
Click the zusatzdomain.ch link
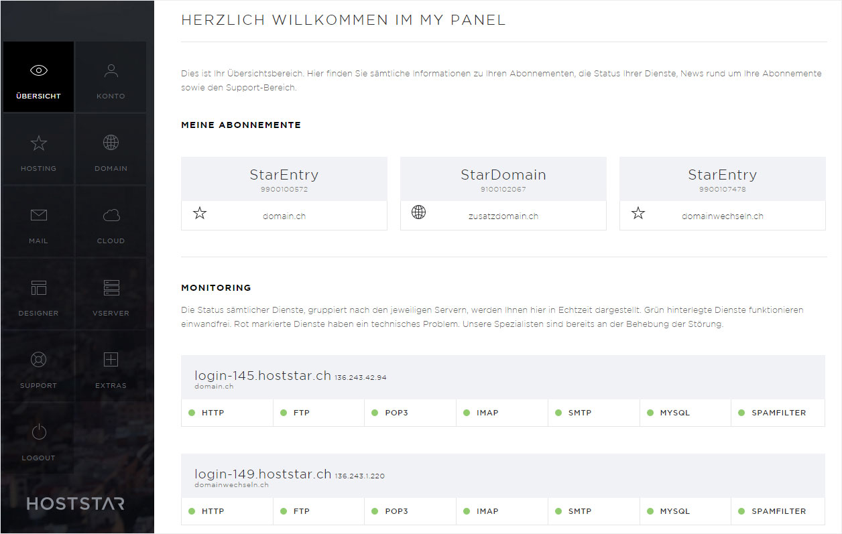coord(503,216)
